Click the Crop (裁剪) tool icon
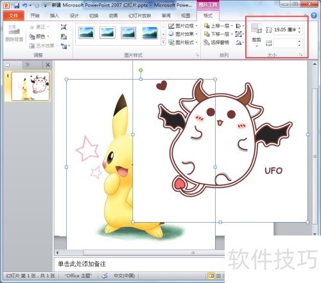This screenshot has width=321, height=283. pos(256,28)
